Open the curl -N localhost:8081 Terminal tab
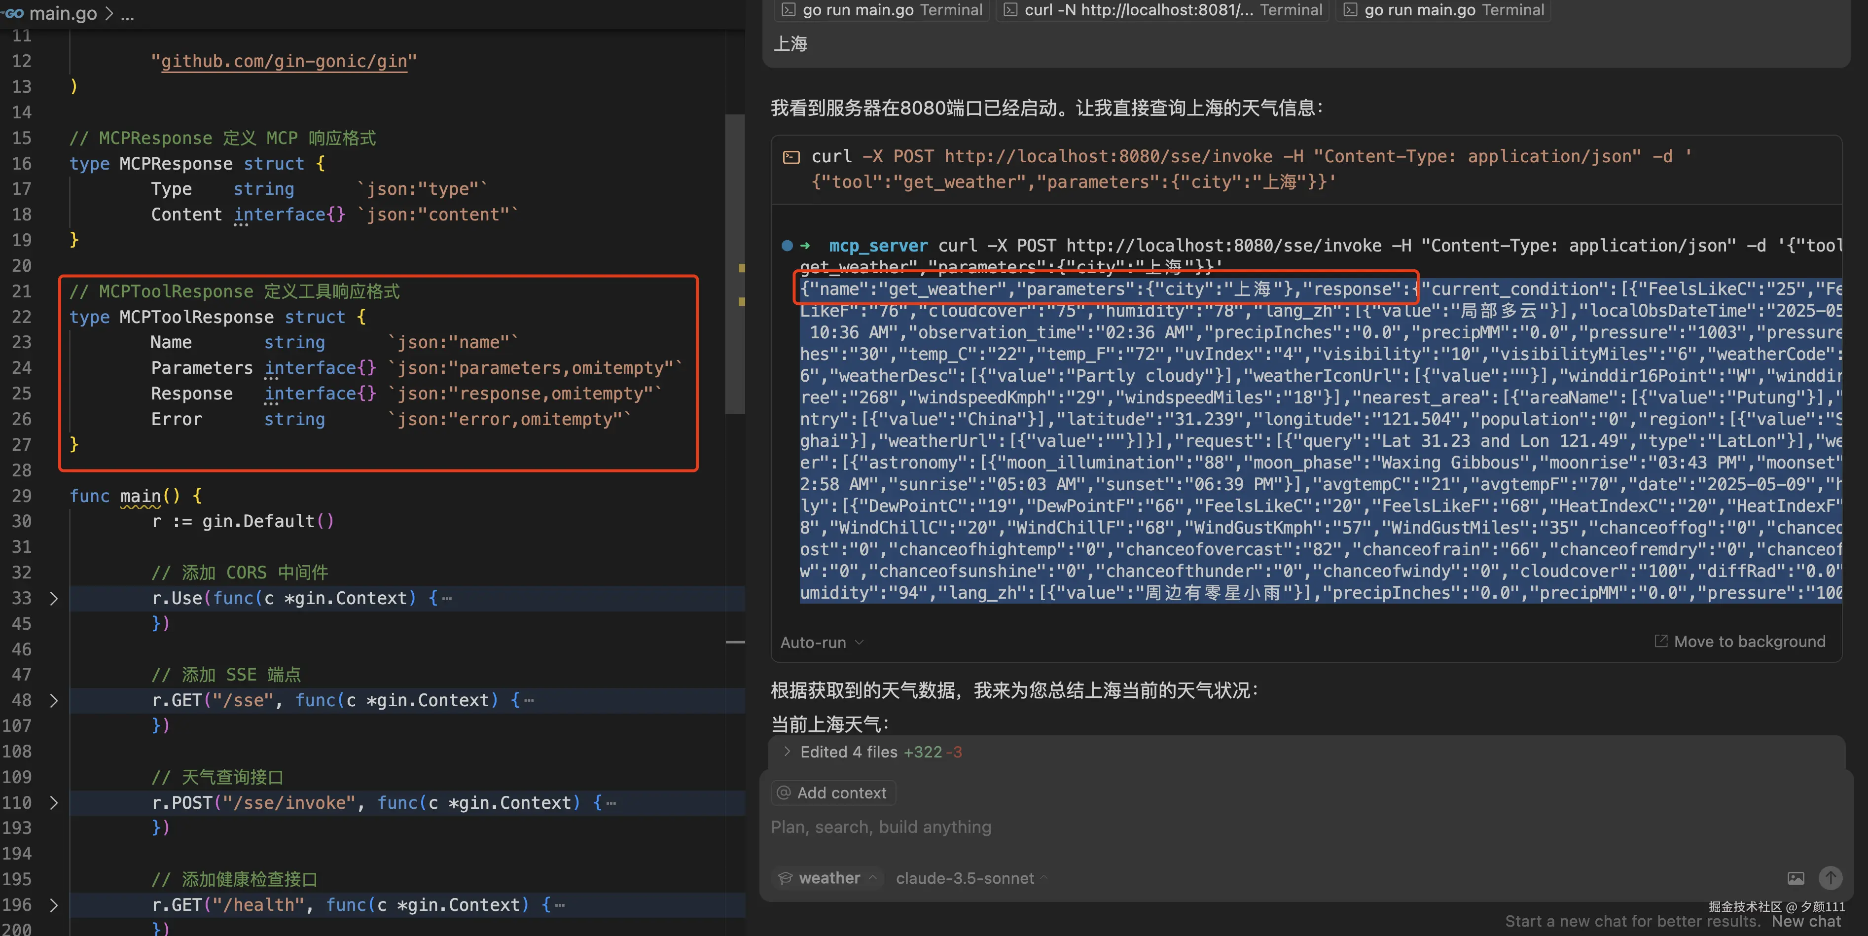 pyautogui.click(x=1164, y=10)
